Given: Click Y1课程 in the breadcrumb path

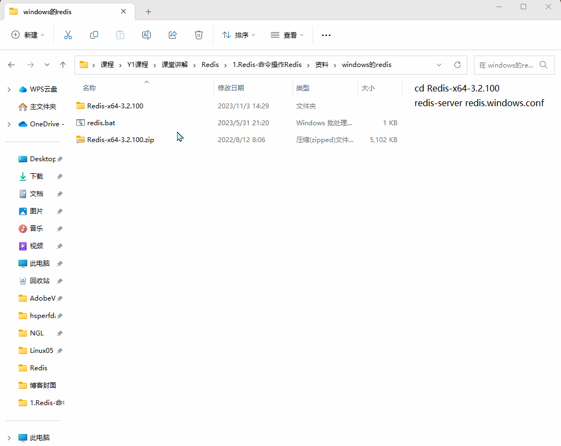Looking at the screenshot, I should (x=137, y=65).
